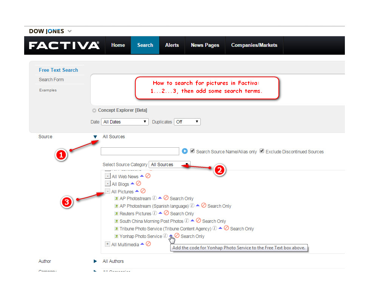366x281 pixels.
Task: Select South China Morning Post Photos source
Action: (x=151, y=221)
